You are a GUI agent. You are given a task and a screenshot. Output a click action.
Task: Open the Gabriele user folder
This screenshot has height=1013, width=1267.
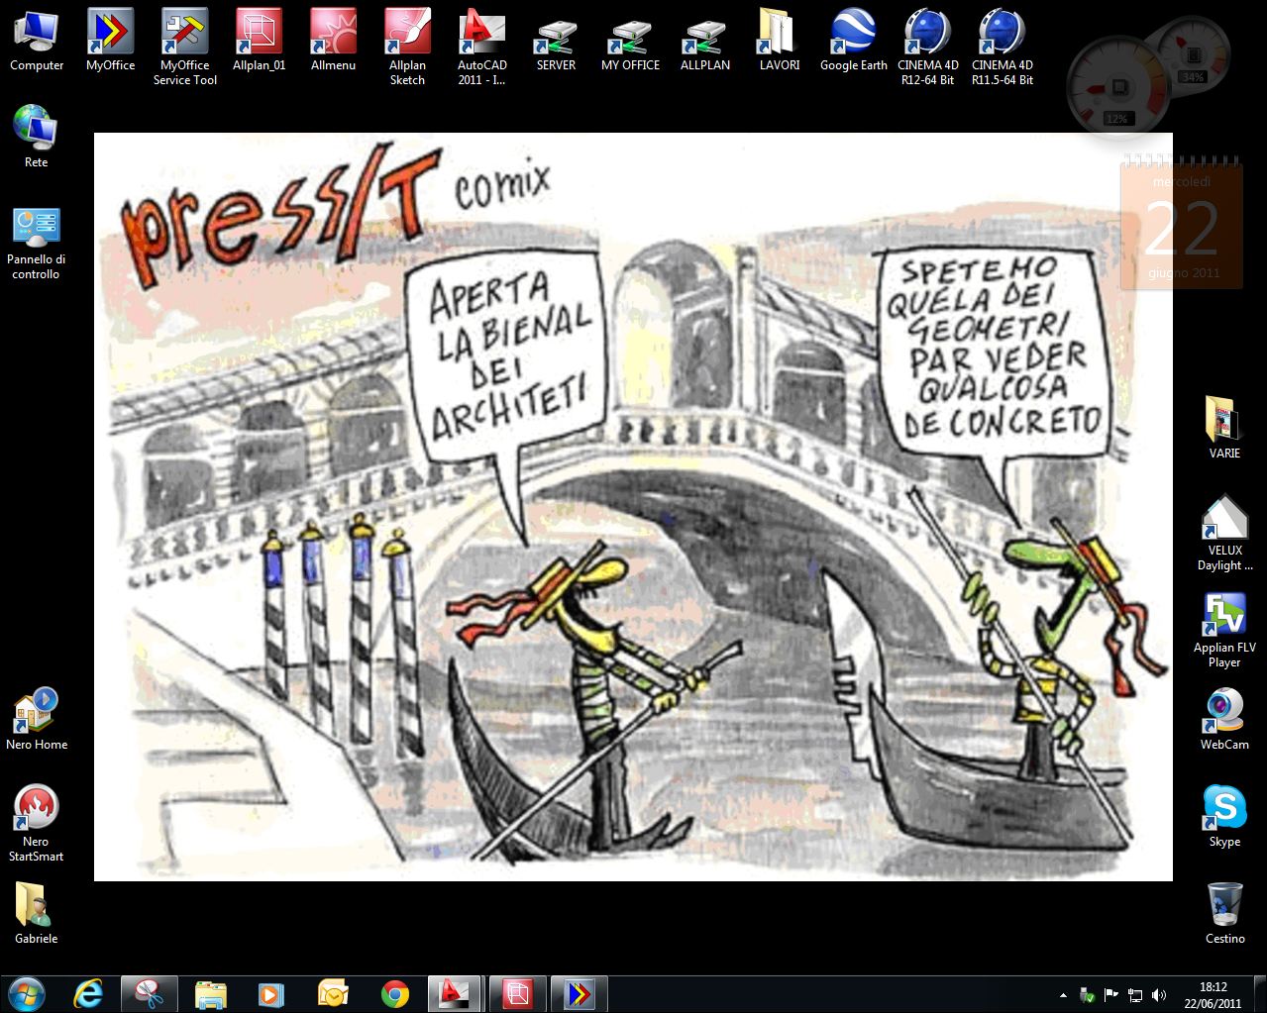tap(36, 913)
